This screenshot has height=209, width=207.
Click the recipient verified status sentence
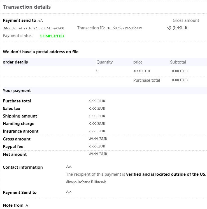[x=136, y=174]
